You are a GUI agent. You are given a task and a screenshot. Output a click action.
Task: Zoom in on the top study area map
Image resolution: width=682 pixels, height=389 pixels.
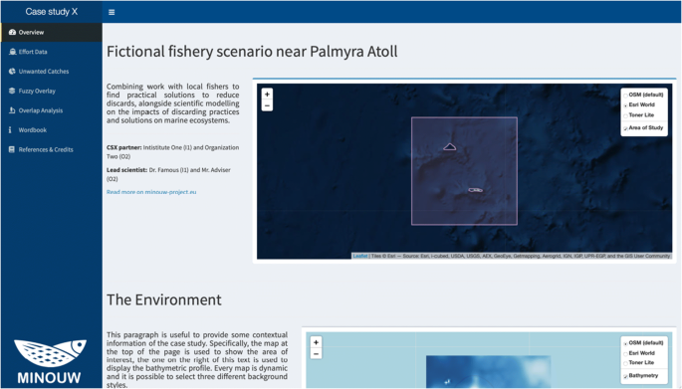coord(267,94)
